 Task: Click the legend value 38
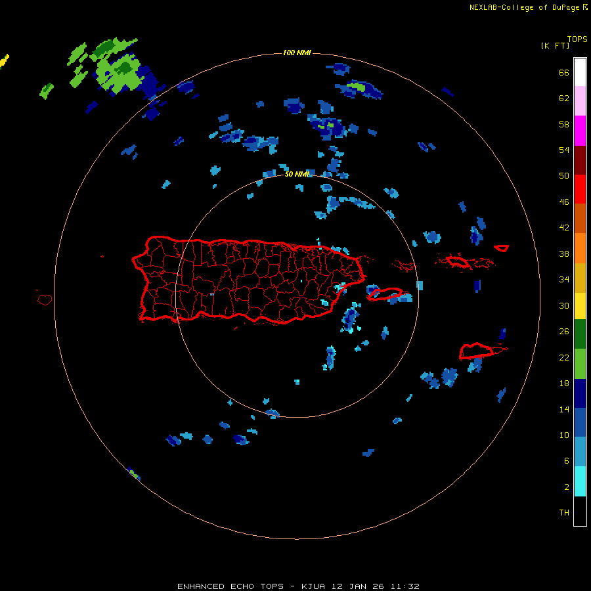(564, 253)
